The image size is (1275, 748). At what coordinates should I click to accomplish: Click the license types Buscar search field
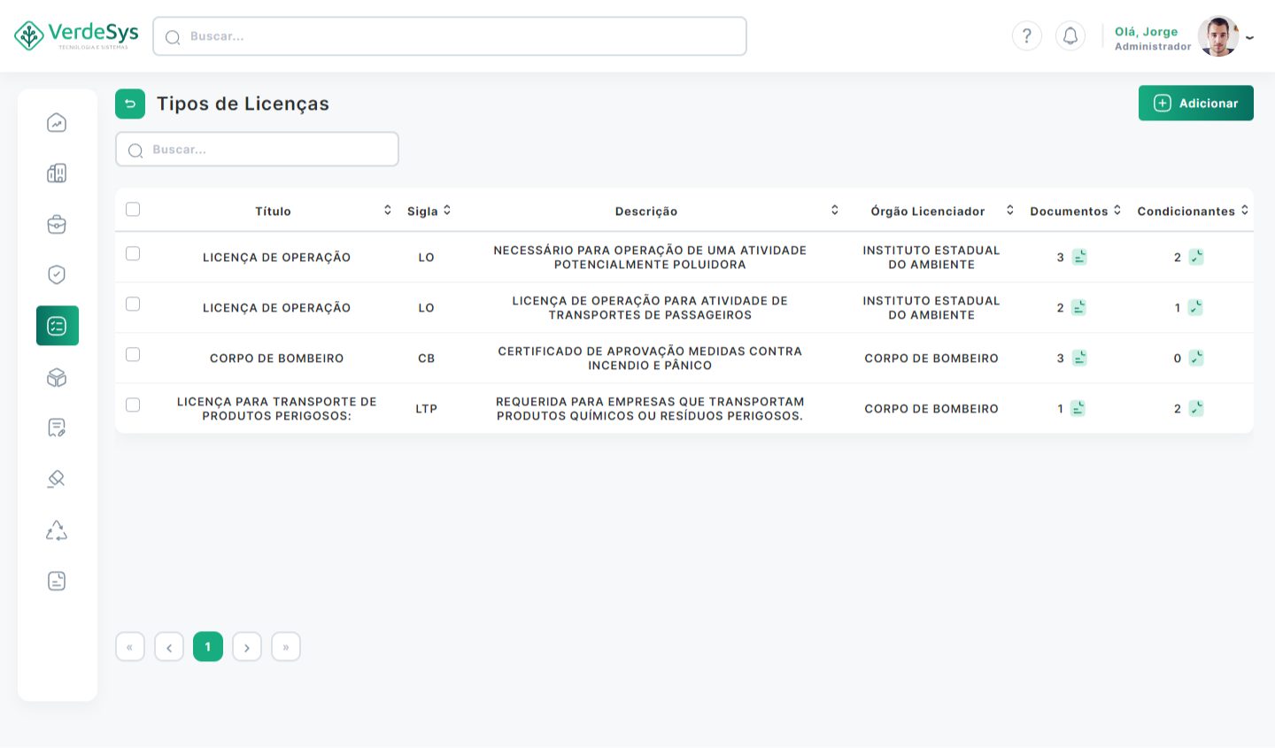coord(257,150)
